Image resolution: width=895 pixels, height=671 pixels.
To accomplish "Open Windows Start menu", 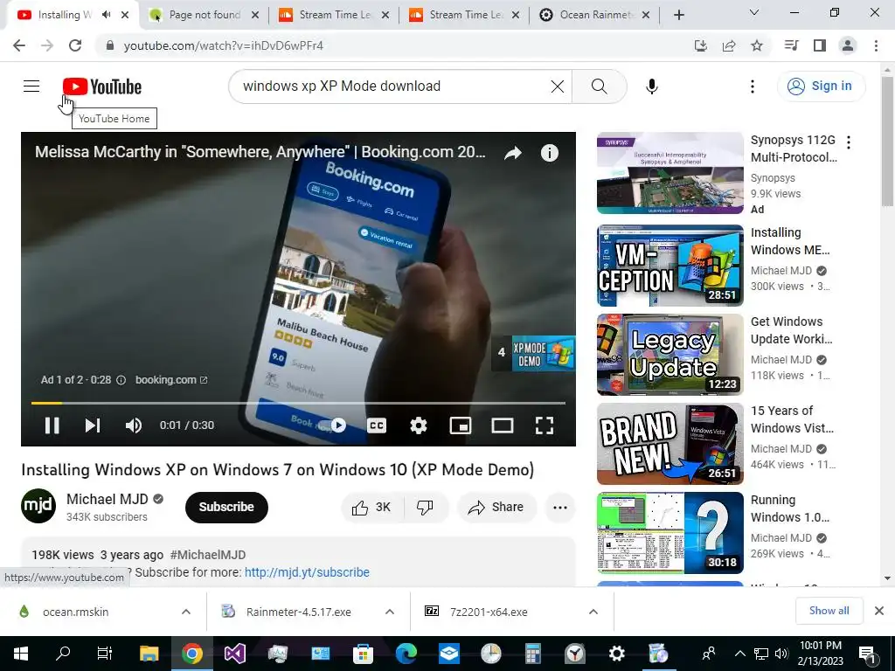I will (21, 654).
